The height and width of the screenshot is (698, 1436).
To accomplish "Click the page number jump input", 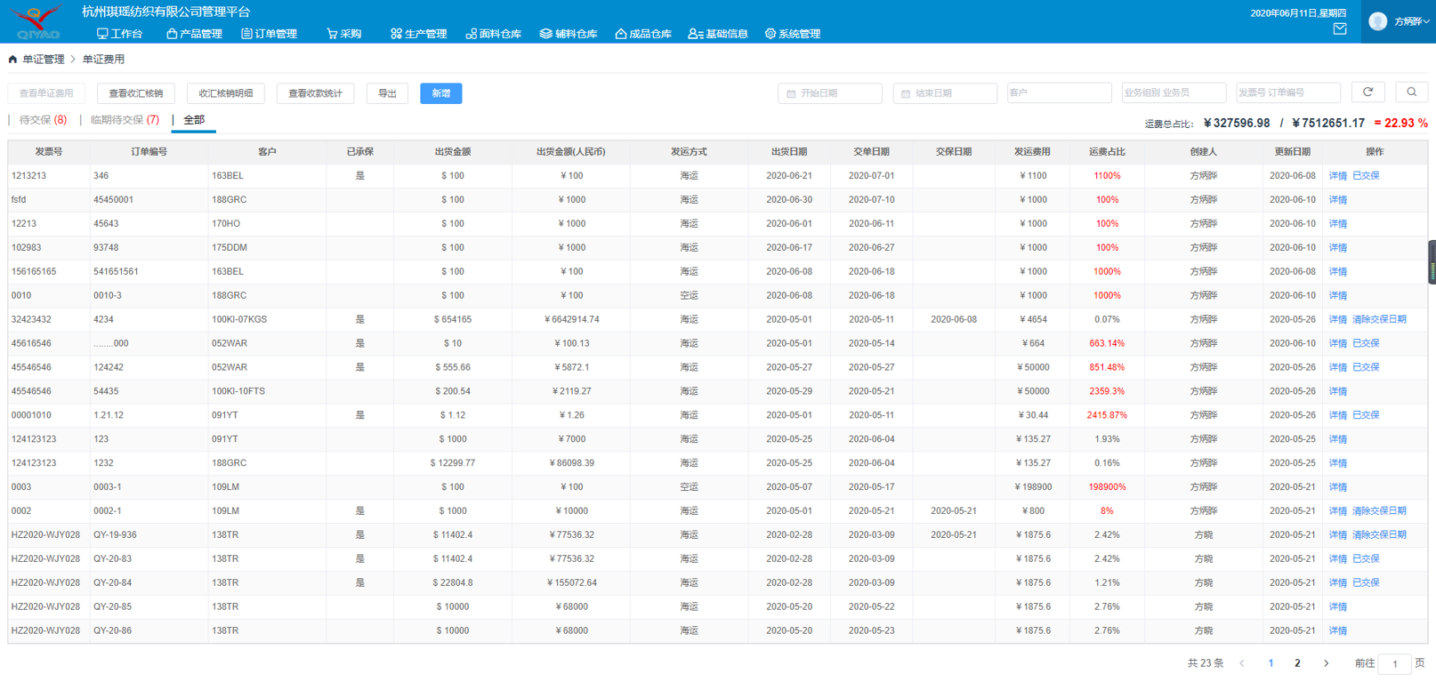I will tap(1394, 663).
